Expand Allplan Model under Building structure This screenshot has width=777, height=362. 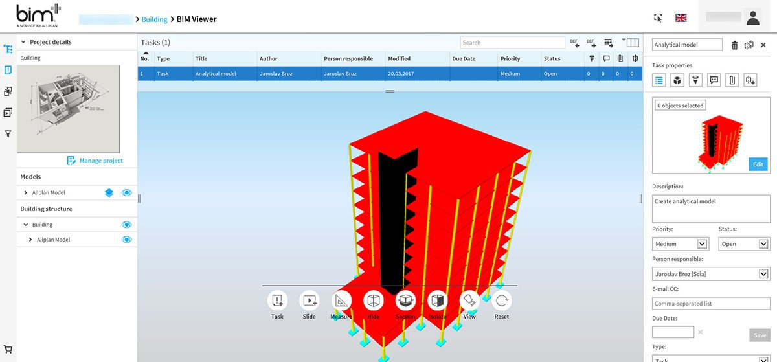pos(30,240)
